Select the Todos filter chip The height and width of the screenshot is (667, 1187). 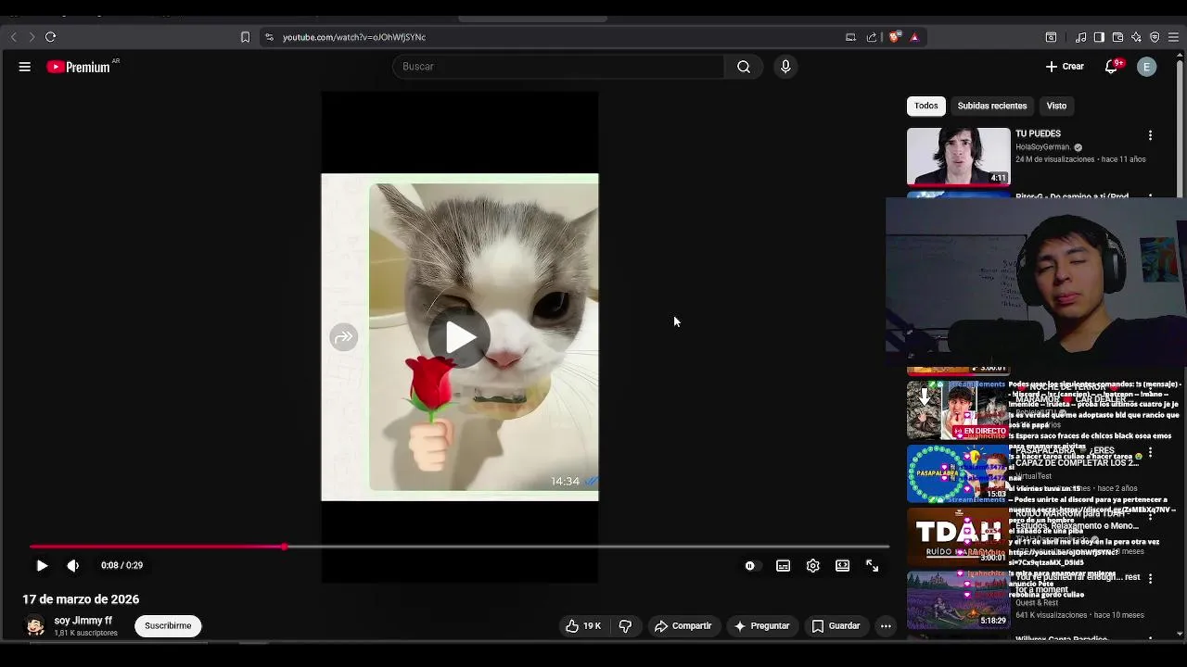926,106
